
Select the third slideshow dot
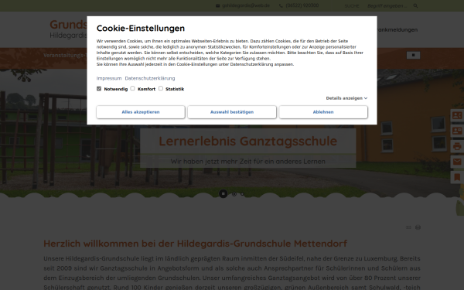click(x=242, y=194)
